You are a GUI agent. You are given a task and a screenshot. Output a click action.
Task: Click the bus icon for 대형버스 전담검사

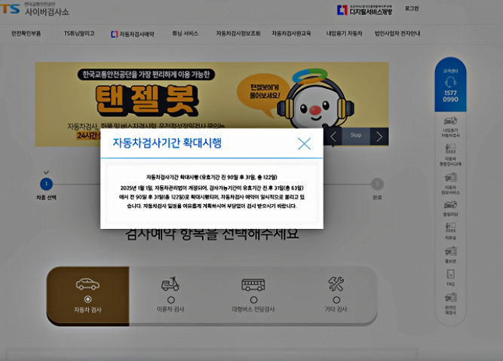[253, 285]
